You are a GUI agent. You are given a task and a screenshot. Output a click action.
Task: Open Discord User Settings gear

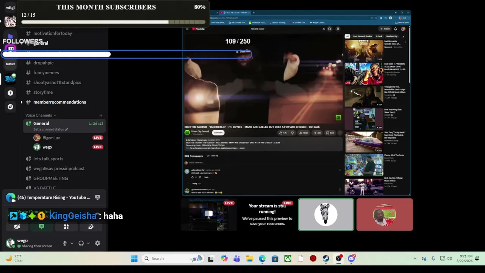pyautogui.click(x=97, y=243)
